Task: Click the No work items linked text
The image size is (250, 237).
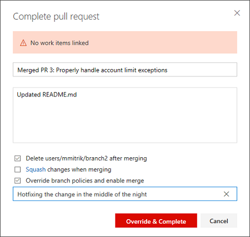Action: coord(59,43)
